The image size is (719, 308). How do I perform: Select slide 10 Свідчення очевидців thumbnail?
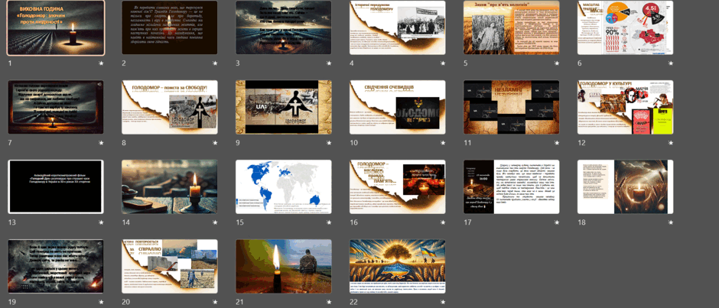tap(398, 107)
